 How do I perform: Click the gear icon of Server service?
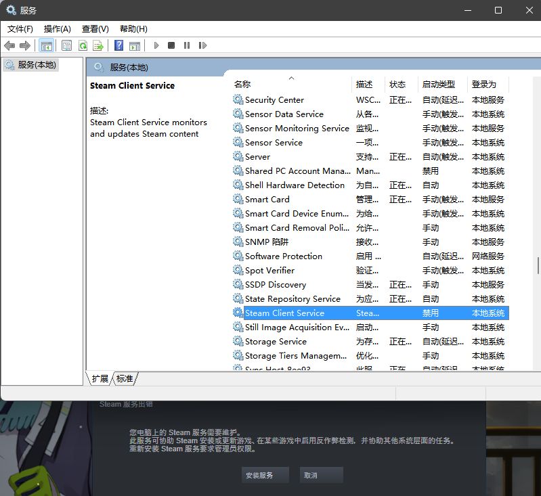coord(238,156)
